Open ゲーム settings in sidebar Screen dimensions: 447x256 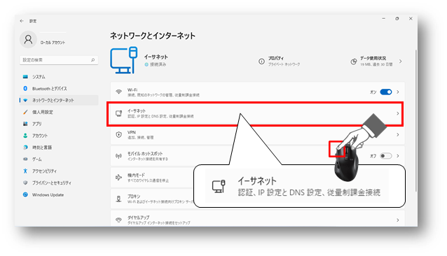tap(59, 159)
